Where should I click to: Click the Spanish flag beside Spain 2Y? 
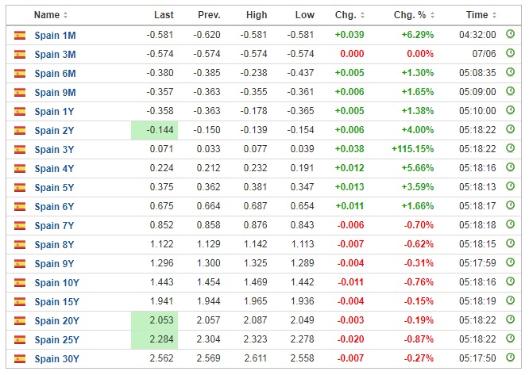(x=20, y=130)
